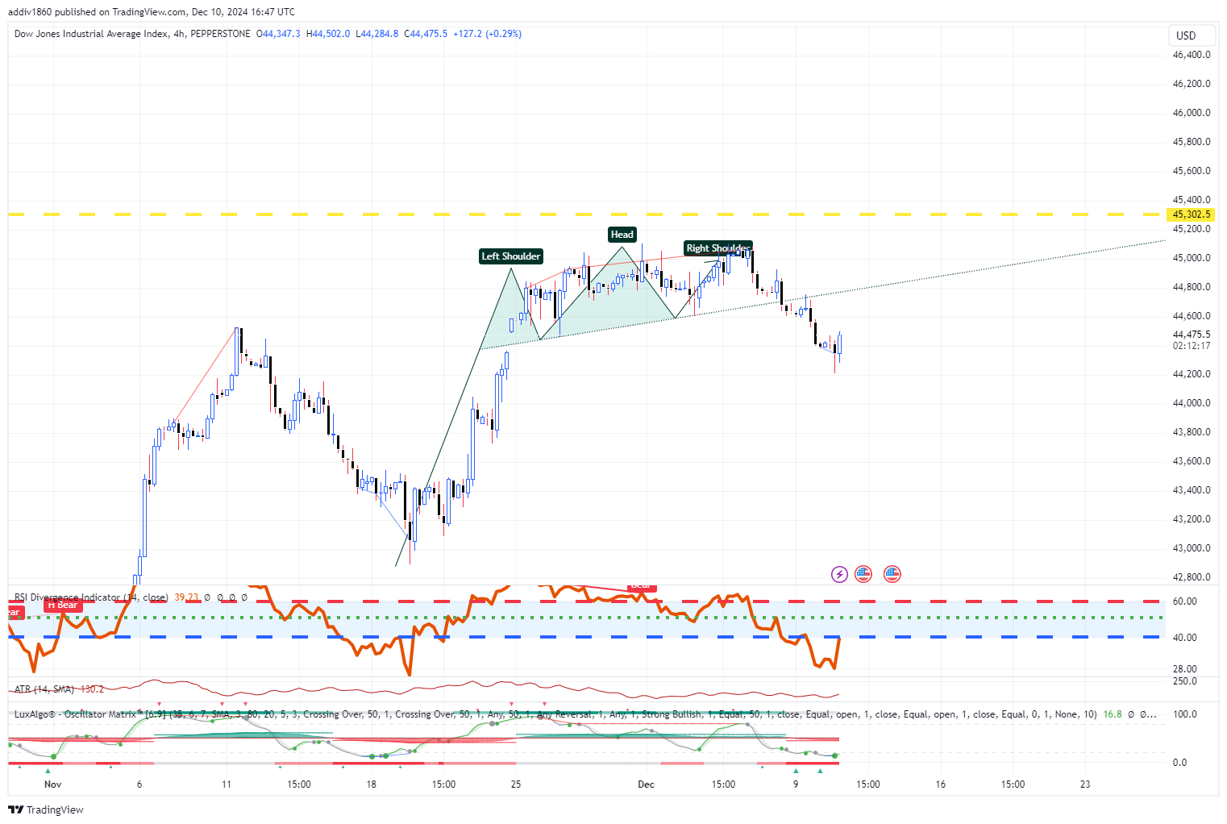Click the 43,000.0 price axis label
The image size is (1227, 824).
(1192, 548)
